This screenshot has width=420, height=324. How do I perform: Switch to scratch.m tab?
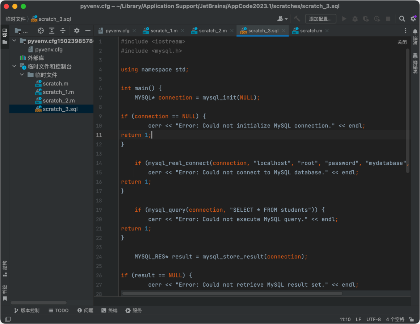tap(311, 31)
